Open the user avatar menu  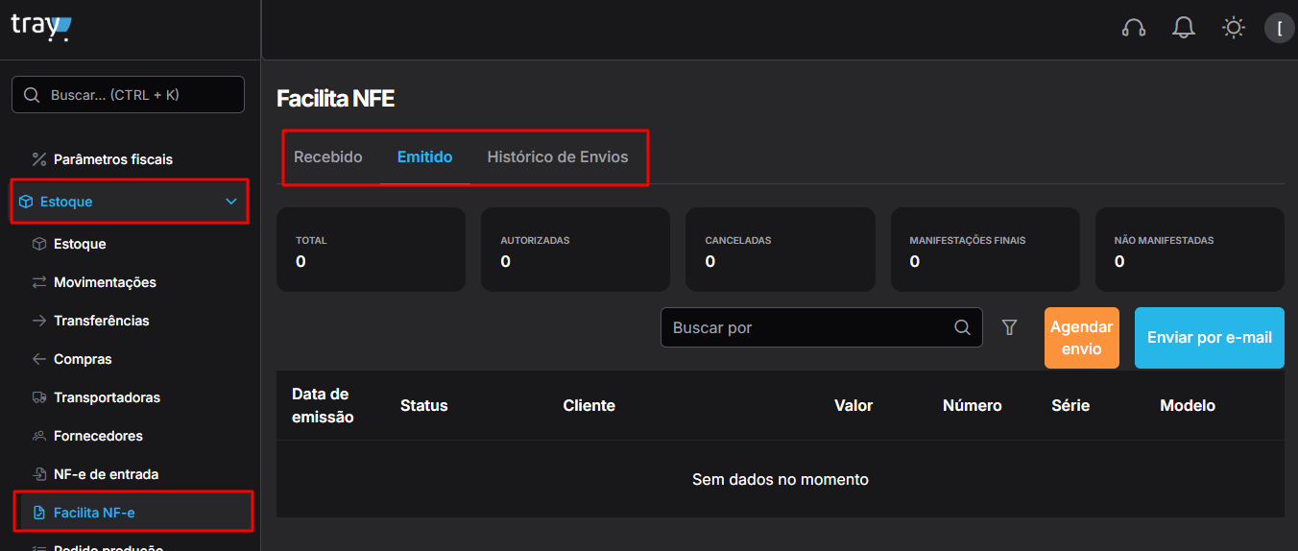[1280, 28]
